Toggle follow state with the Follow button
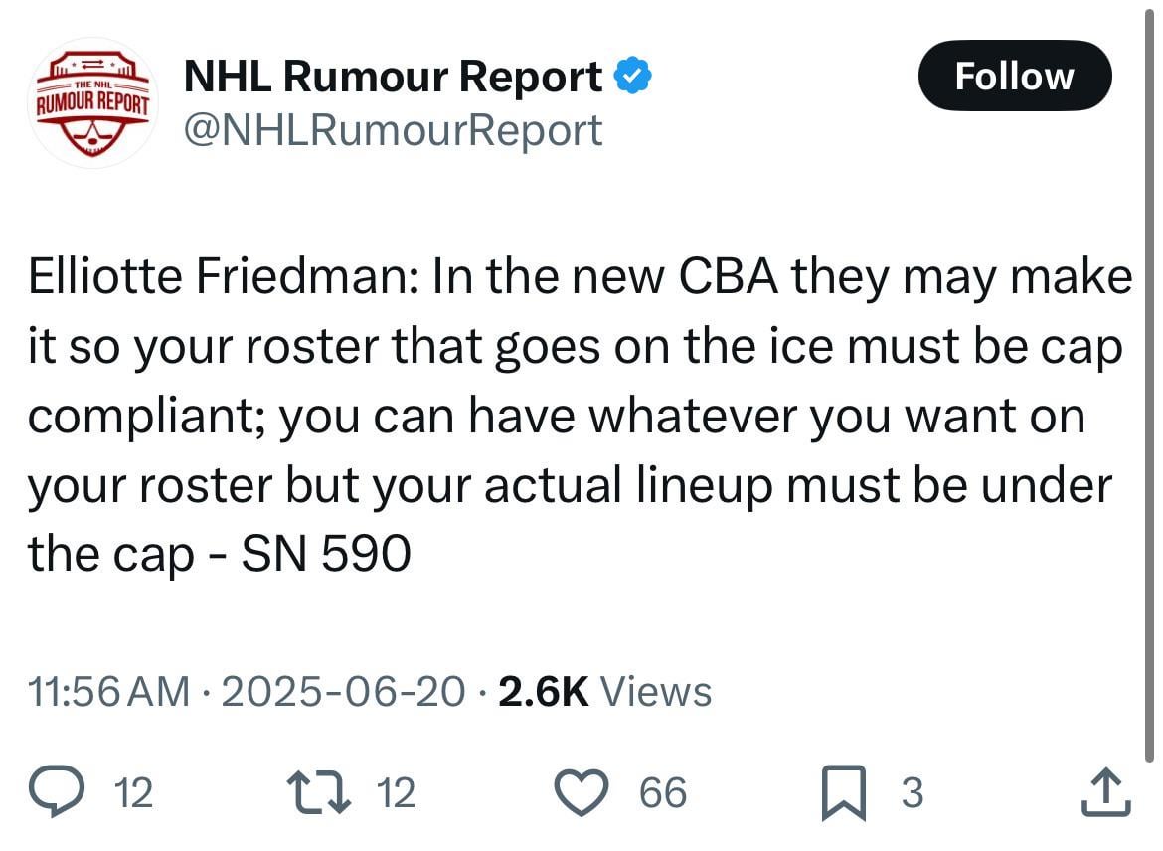The width and height of the screenshot is (1163, 851). pos(1015,75)
